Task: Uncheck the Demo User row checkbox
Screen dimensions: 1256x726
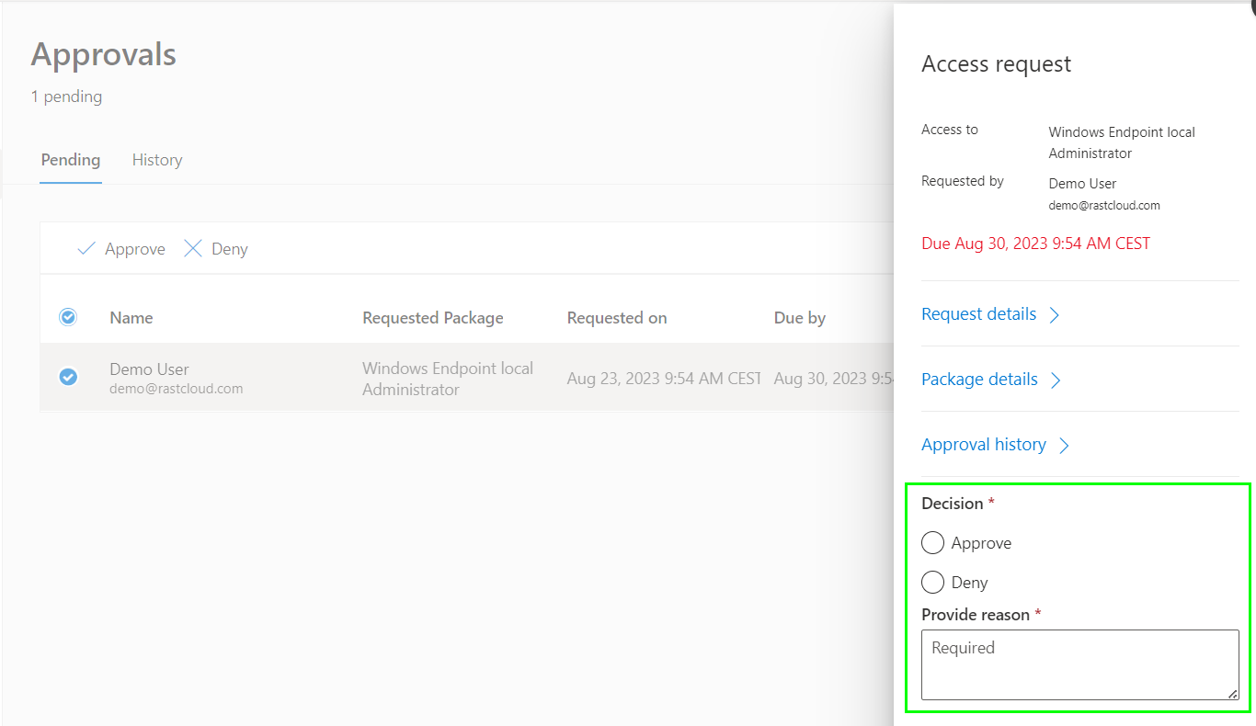Action: (68, 377)
